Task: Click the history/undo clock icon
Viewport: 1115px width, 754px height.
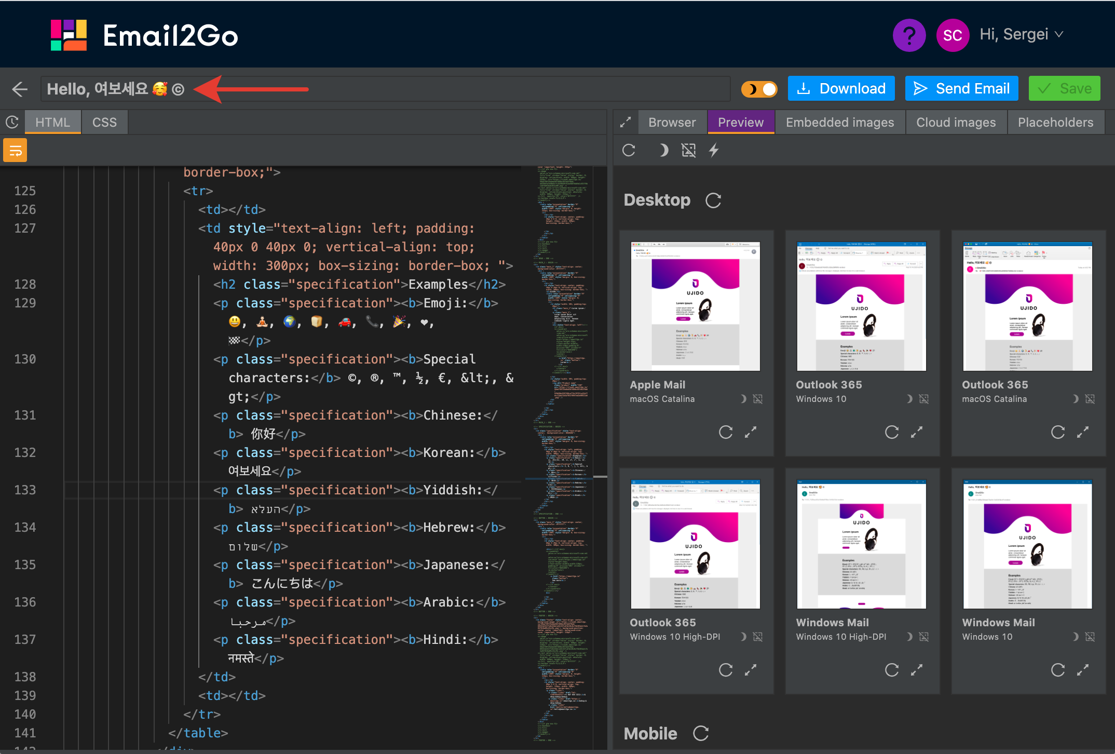Action: point(12,122)
